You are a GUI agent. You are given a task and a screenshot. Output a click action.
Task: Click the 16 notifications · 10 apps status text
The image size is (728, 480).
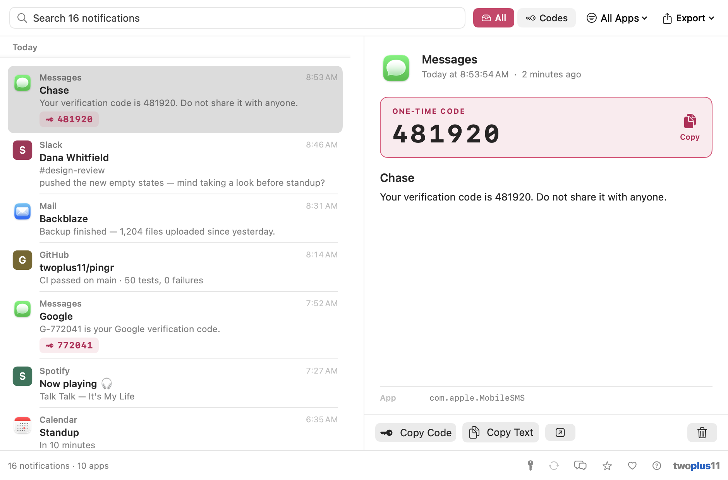pyautogui.click(x=58, y=466)
